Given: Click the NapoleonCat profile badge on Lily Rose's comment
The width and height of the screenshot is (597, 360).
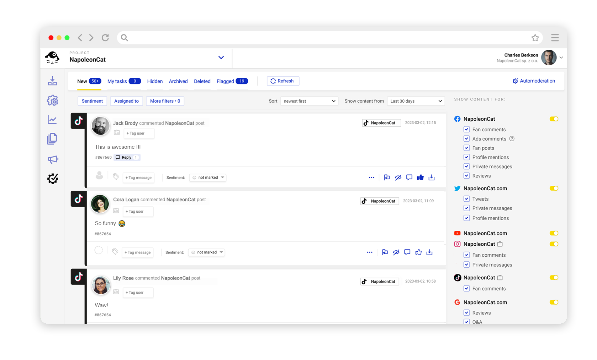Looking at the screenshot, I should click(x=380, y=282).
